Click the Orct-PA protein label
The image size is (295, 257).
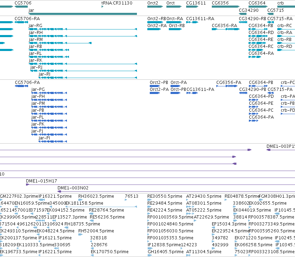coord(179,83)
